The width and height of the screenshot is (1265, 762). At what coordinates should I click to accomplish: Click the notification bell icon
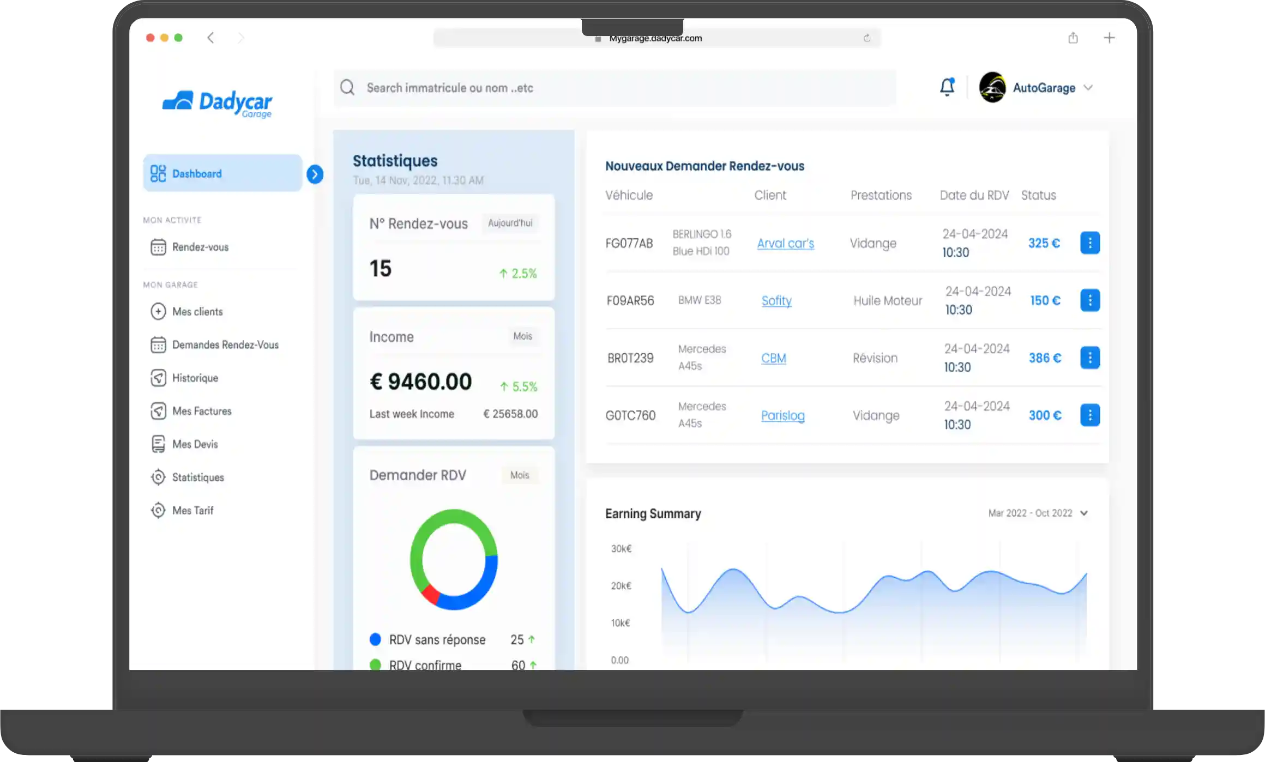[x=947, y=87]
